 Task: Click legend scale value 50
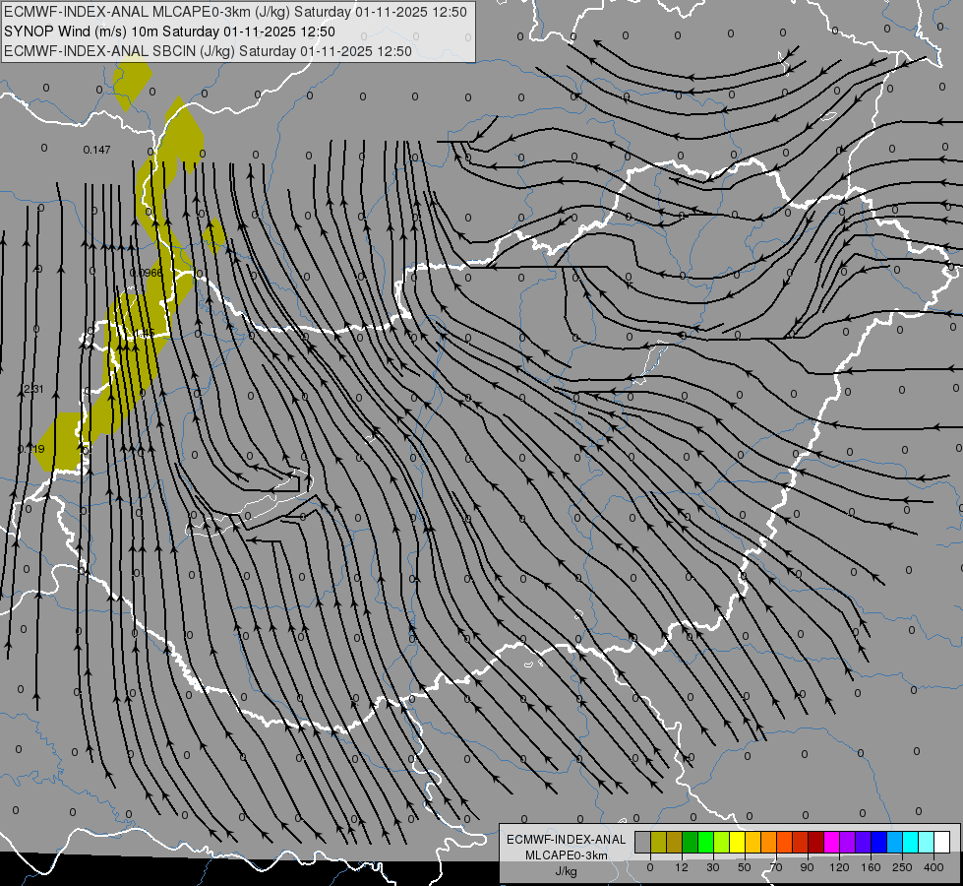tap(745, 867)
